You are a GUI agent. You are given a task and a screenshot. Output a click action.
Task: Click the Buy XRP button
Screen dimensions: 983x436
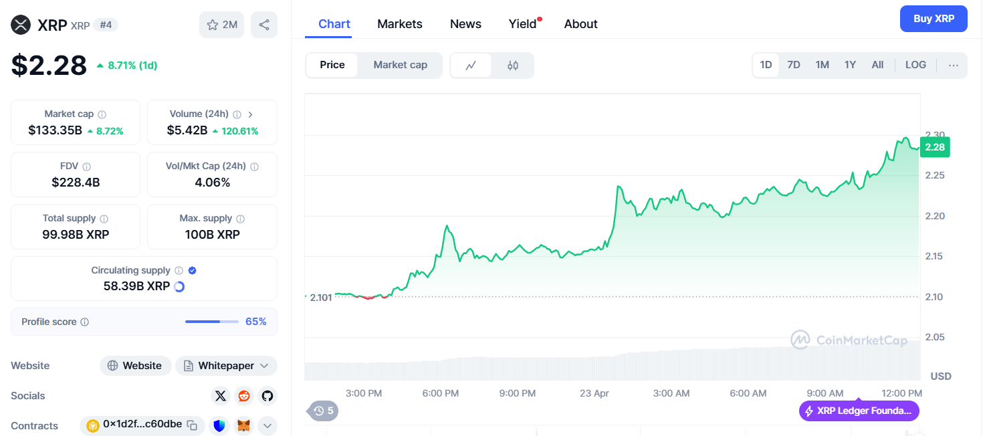pyautogui.click(x=934, y=19)
